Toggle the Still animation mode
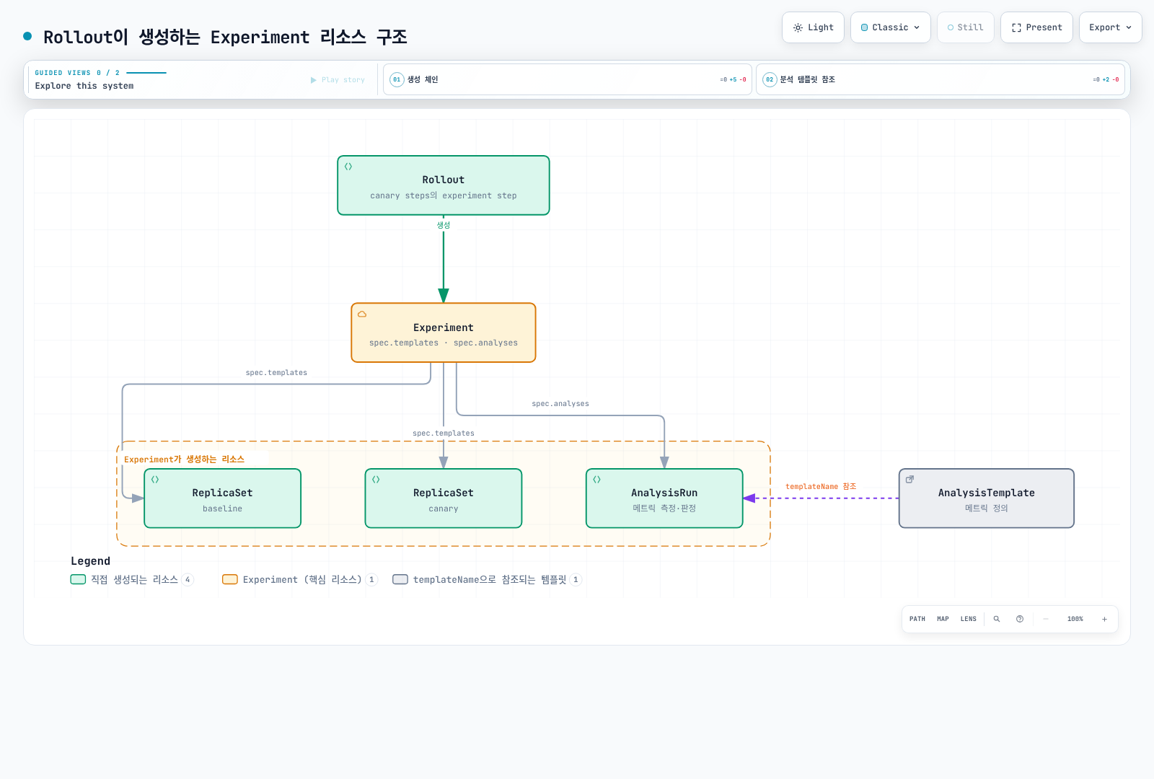 pyautogui.click(x=965, y=27)
